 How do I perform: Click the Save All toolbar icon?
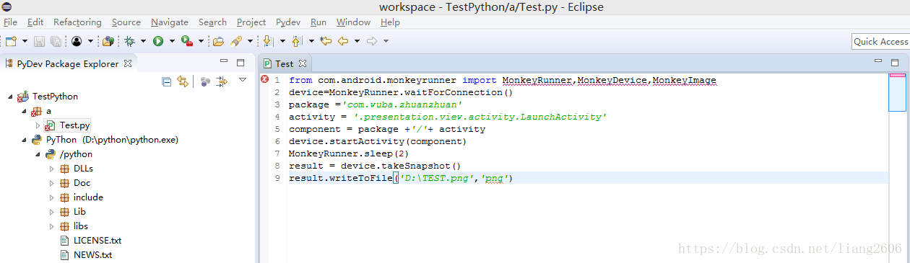point(55,41)
